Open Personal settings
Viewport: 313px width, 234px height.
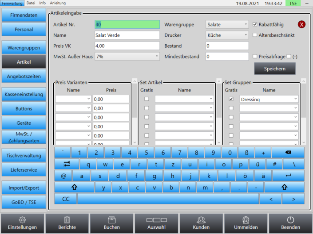[24, 29]
